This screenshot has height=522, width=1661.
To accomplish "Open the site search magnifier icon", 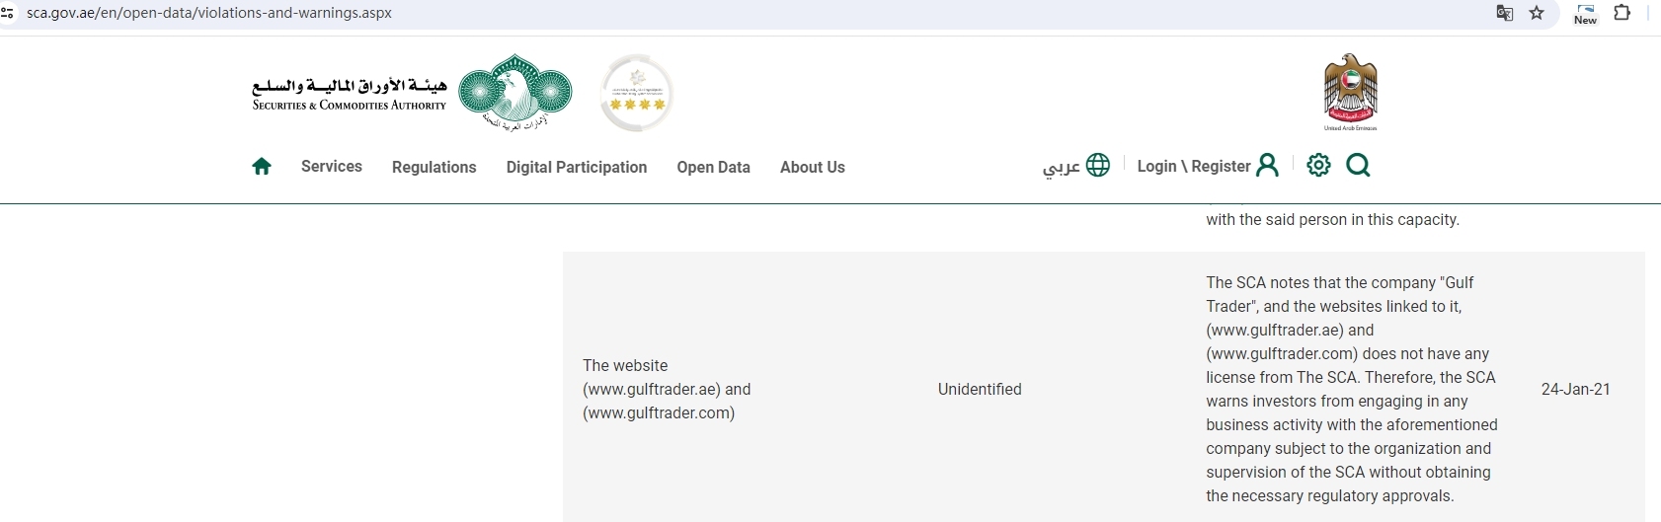I will (x=1358, y=166).
